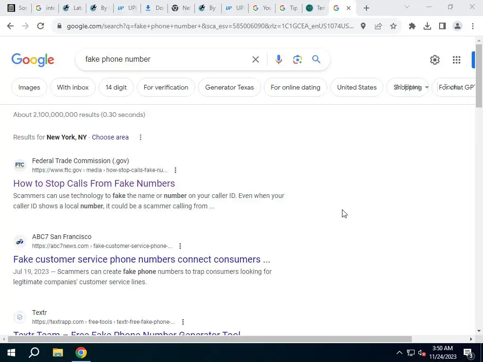
Task: Select the Generator Texas chip
Action: click(230, 87)
